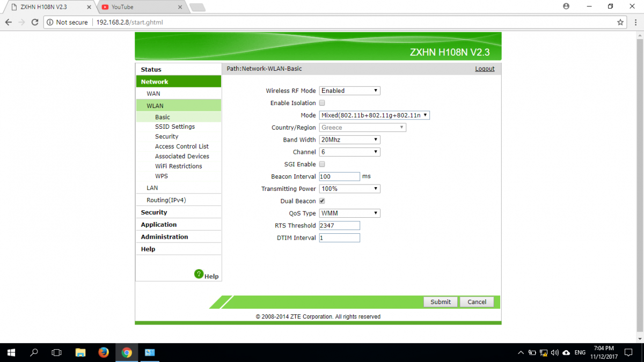The width and height of the screenshot is (644, 362).
Task: Select the WLAN submenu
Action: coord(178,106)
